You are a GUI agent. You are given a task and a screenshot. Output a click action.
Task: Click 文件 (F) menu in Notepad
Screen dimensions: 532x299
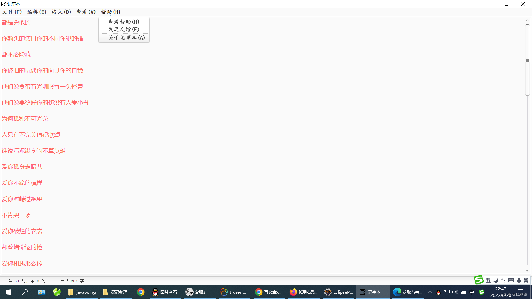(x=12, y=12)
